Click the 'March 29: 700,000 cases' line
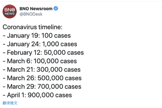The height and width of the screenshot is (108, 162). click(42, 87)
